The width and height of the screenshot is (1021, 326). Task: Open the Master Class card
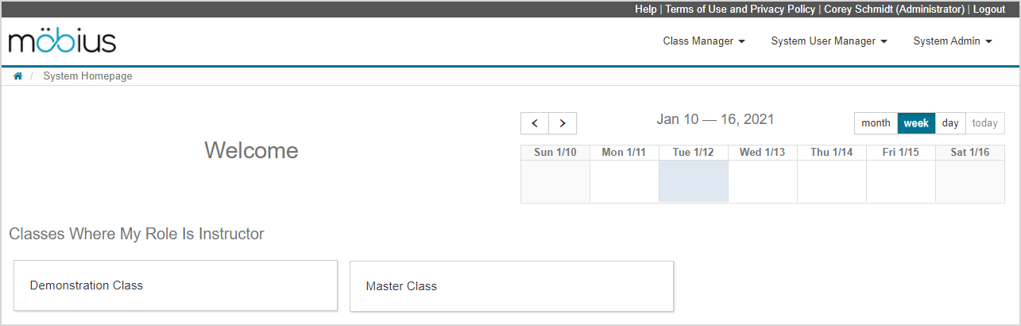coord(511,286)
